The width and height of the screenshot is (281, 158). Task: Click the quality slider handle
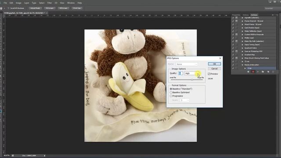point(192,80)
